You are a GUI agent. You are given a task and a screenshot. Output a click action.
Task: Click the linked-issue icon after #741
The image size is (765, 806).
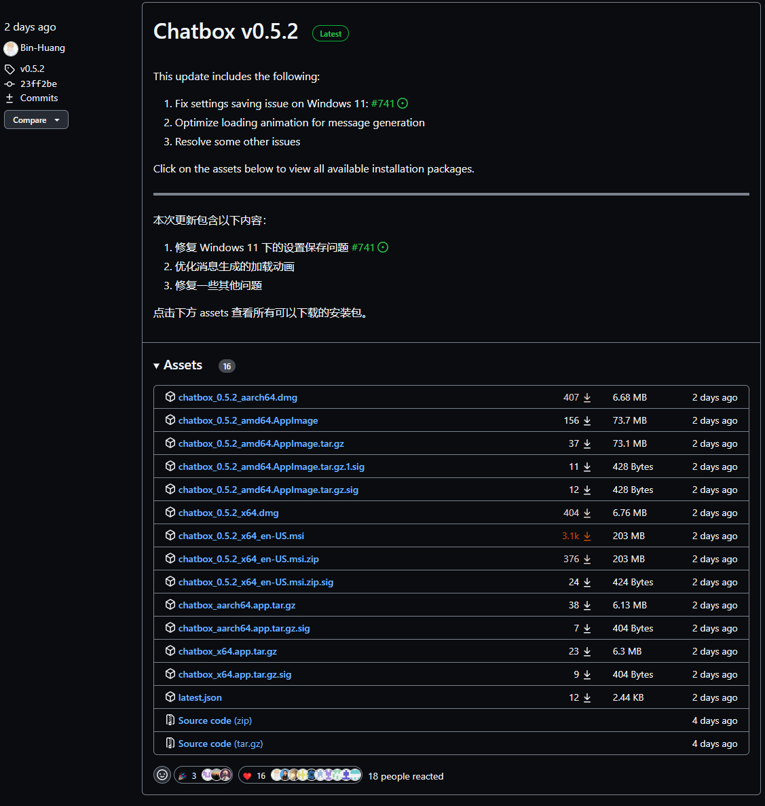[403, 103]
